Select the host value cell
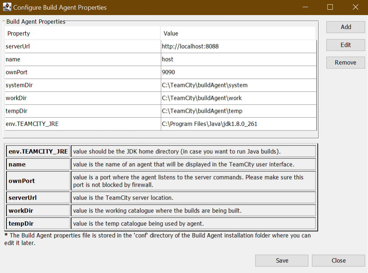Image resolution: width=368 pixels, height=273 pixels. 239,59
